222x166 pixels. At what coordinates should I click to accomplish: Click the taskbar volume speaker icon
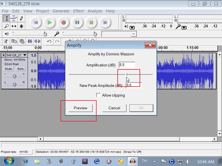(x=188, y=162)
